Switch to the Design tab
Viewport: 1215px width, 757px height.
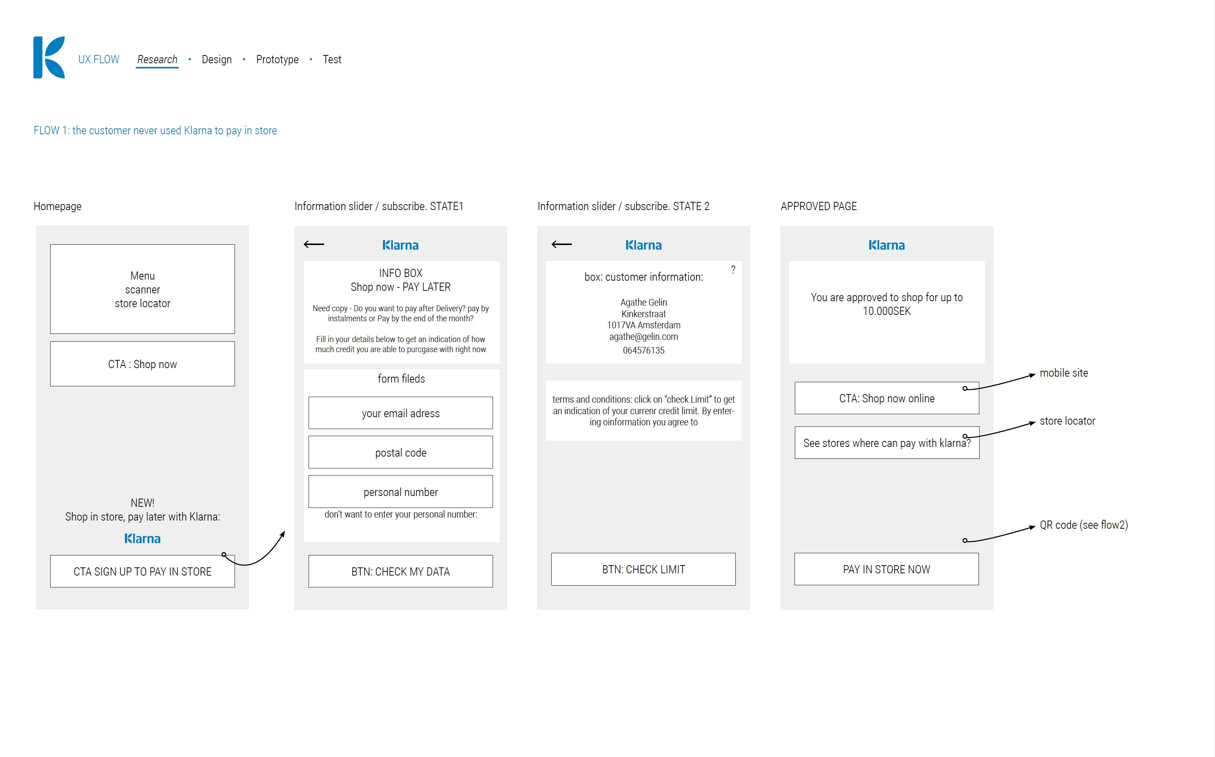pos(217,59)
